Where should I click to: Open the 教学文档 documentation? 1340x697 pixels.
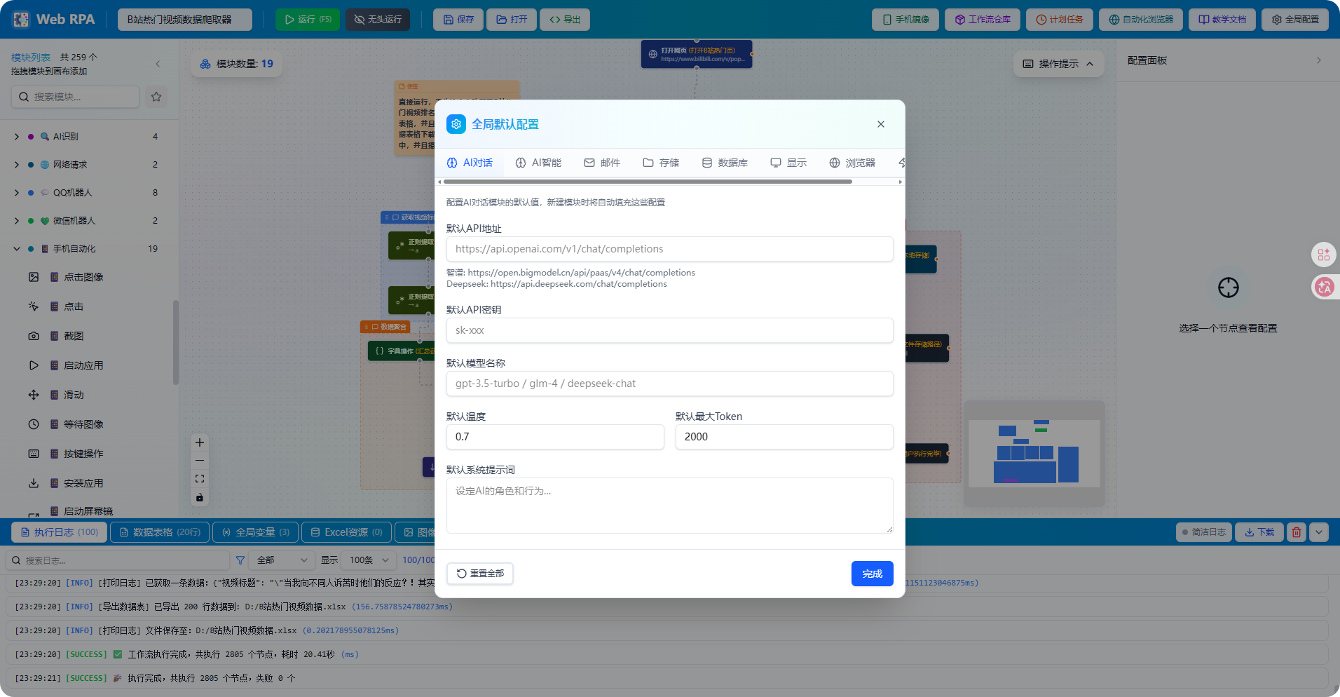[x=1222, y=19]
